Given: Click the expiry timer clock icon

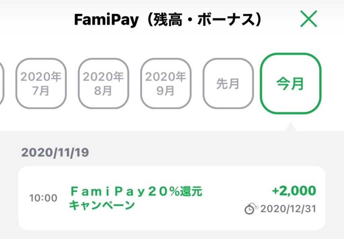Looking at the screenshot, I should point(250,209).
